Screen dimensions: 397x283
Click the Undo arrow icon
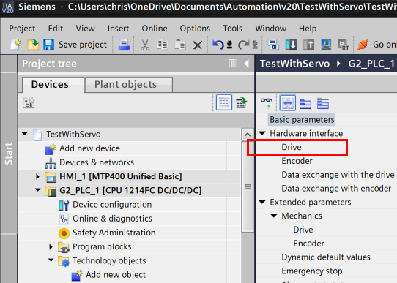click(x=218, y=45)
